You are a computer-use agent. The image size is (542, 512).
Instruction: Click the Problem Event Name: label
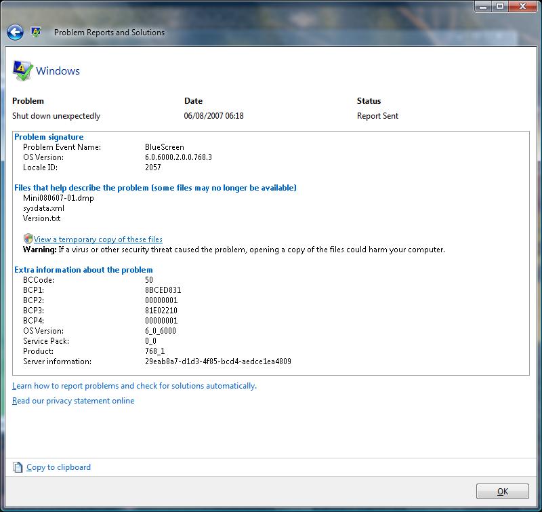pyautogui.click(x=62, y=147)
